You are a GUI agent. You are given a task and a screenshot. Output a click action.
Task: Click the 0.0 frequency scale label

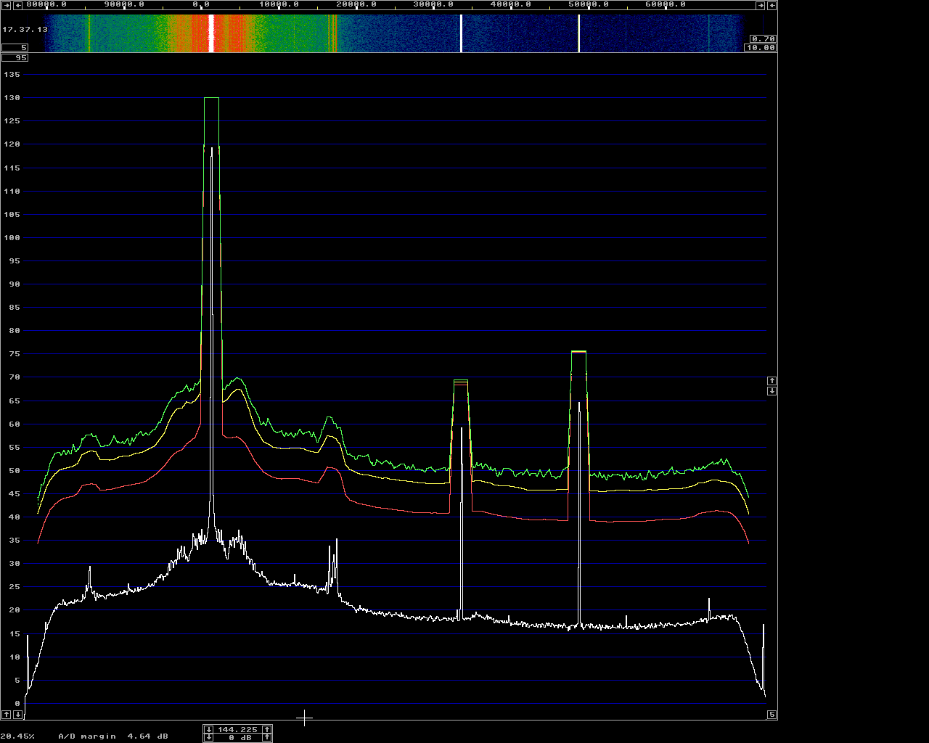201,4
